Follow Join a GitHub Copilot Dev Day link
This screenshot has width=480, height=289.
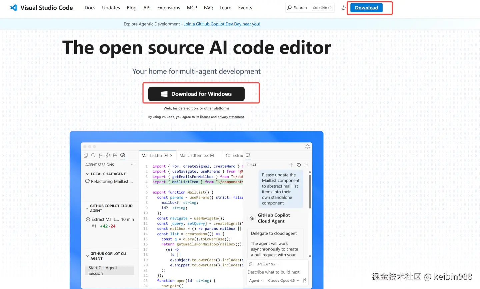tap(222, 24)
